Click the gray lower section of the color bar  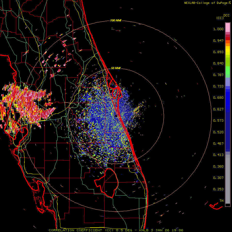(x=228, y=179)
